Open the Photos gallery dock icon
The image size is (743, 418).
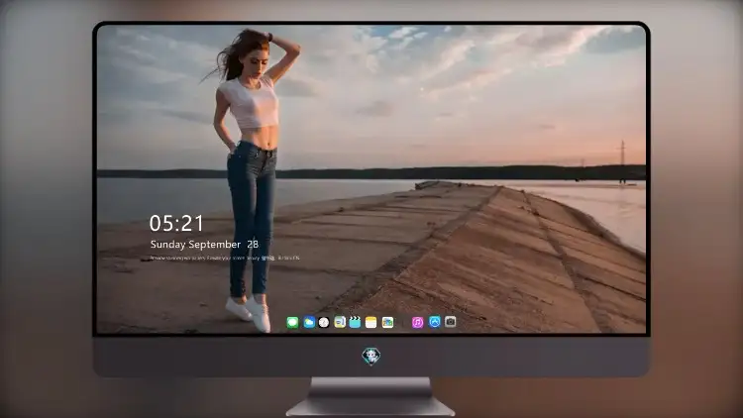pos(387,323)
